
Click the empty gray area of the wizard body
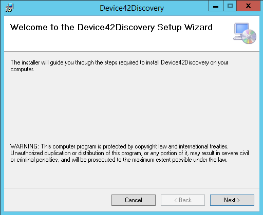131,107
